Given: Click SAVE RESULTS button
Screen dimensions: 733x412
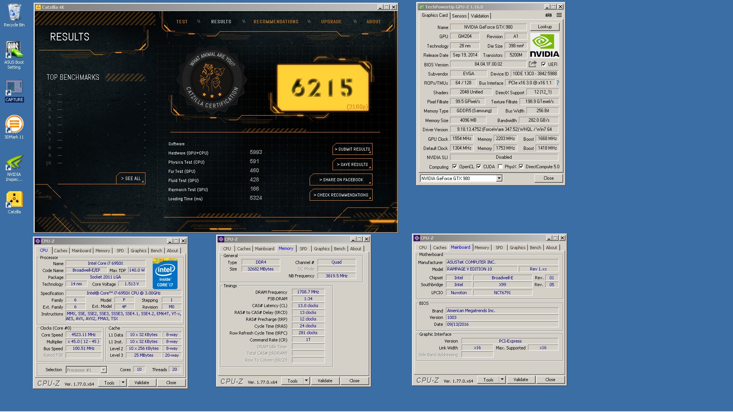Looking at the screenshot, I should (352, 164).
